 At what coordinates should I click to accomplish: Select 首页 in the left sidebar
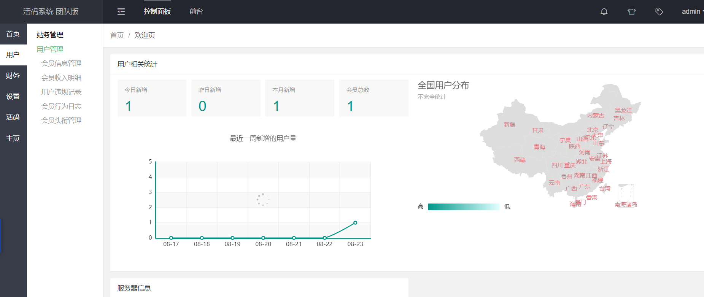coord(13,34)
